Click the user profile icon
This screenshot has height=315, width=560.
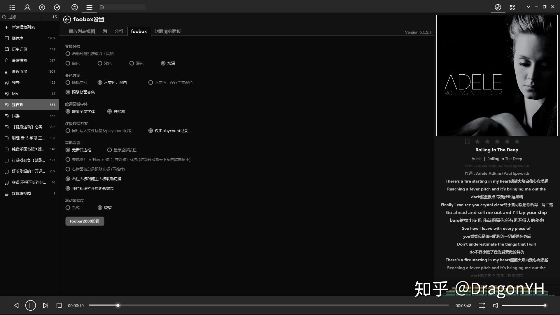[27, 7]
